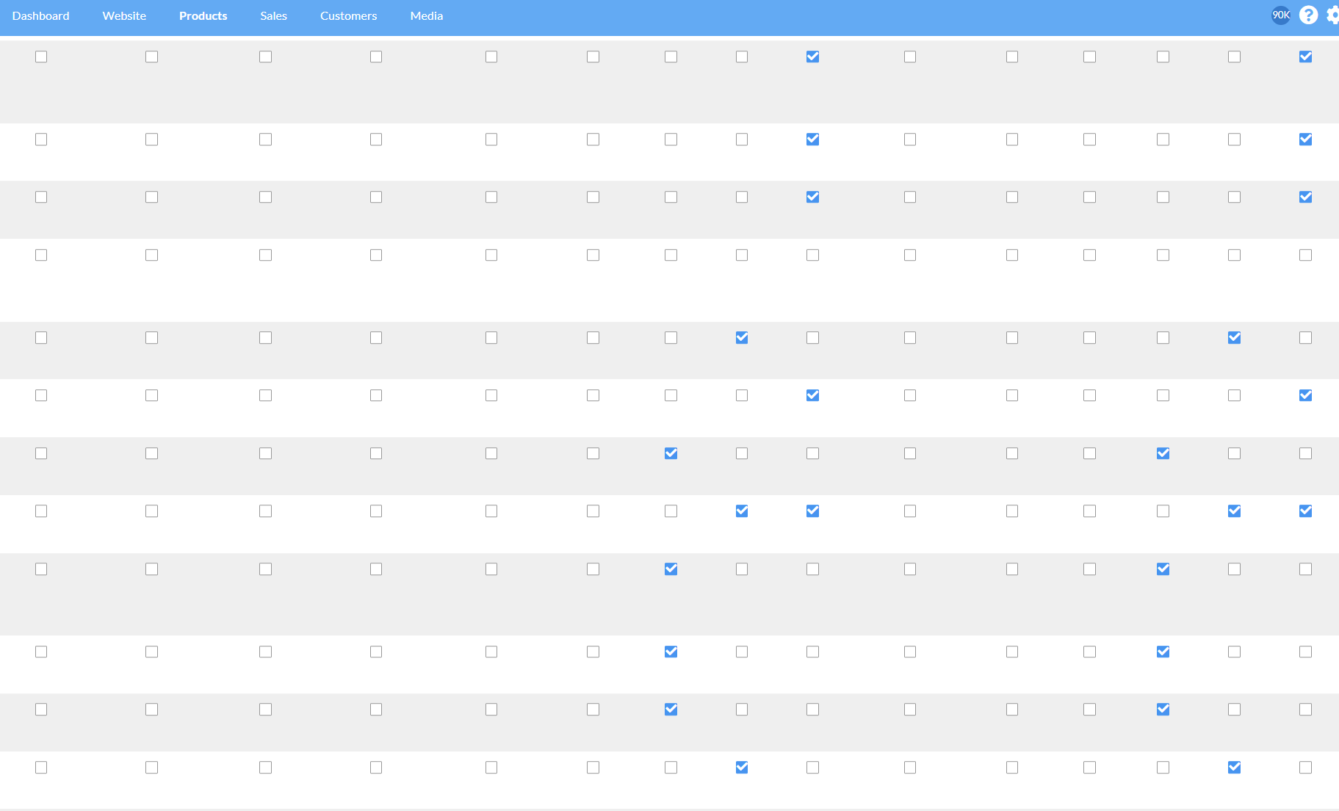
Task: Uncheck the first checked box in top row
Action: pyautogui.click(x=812, y=57)
